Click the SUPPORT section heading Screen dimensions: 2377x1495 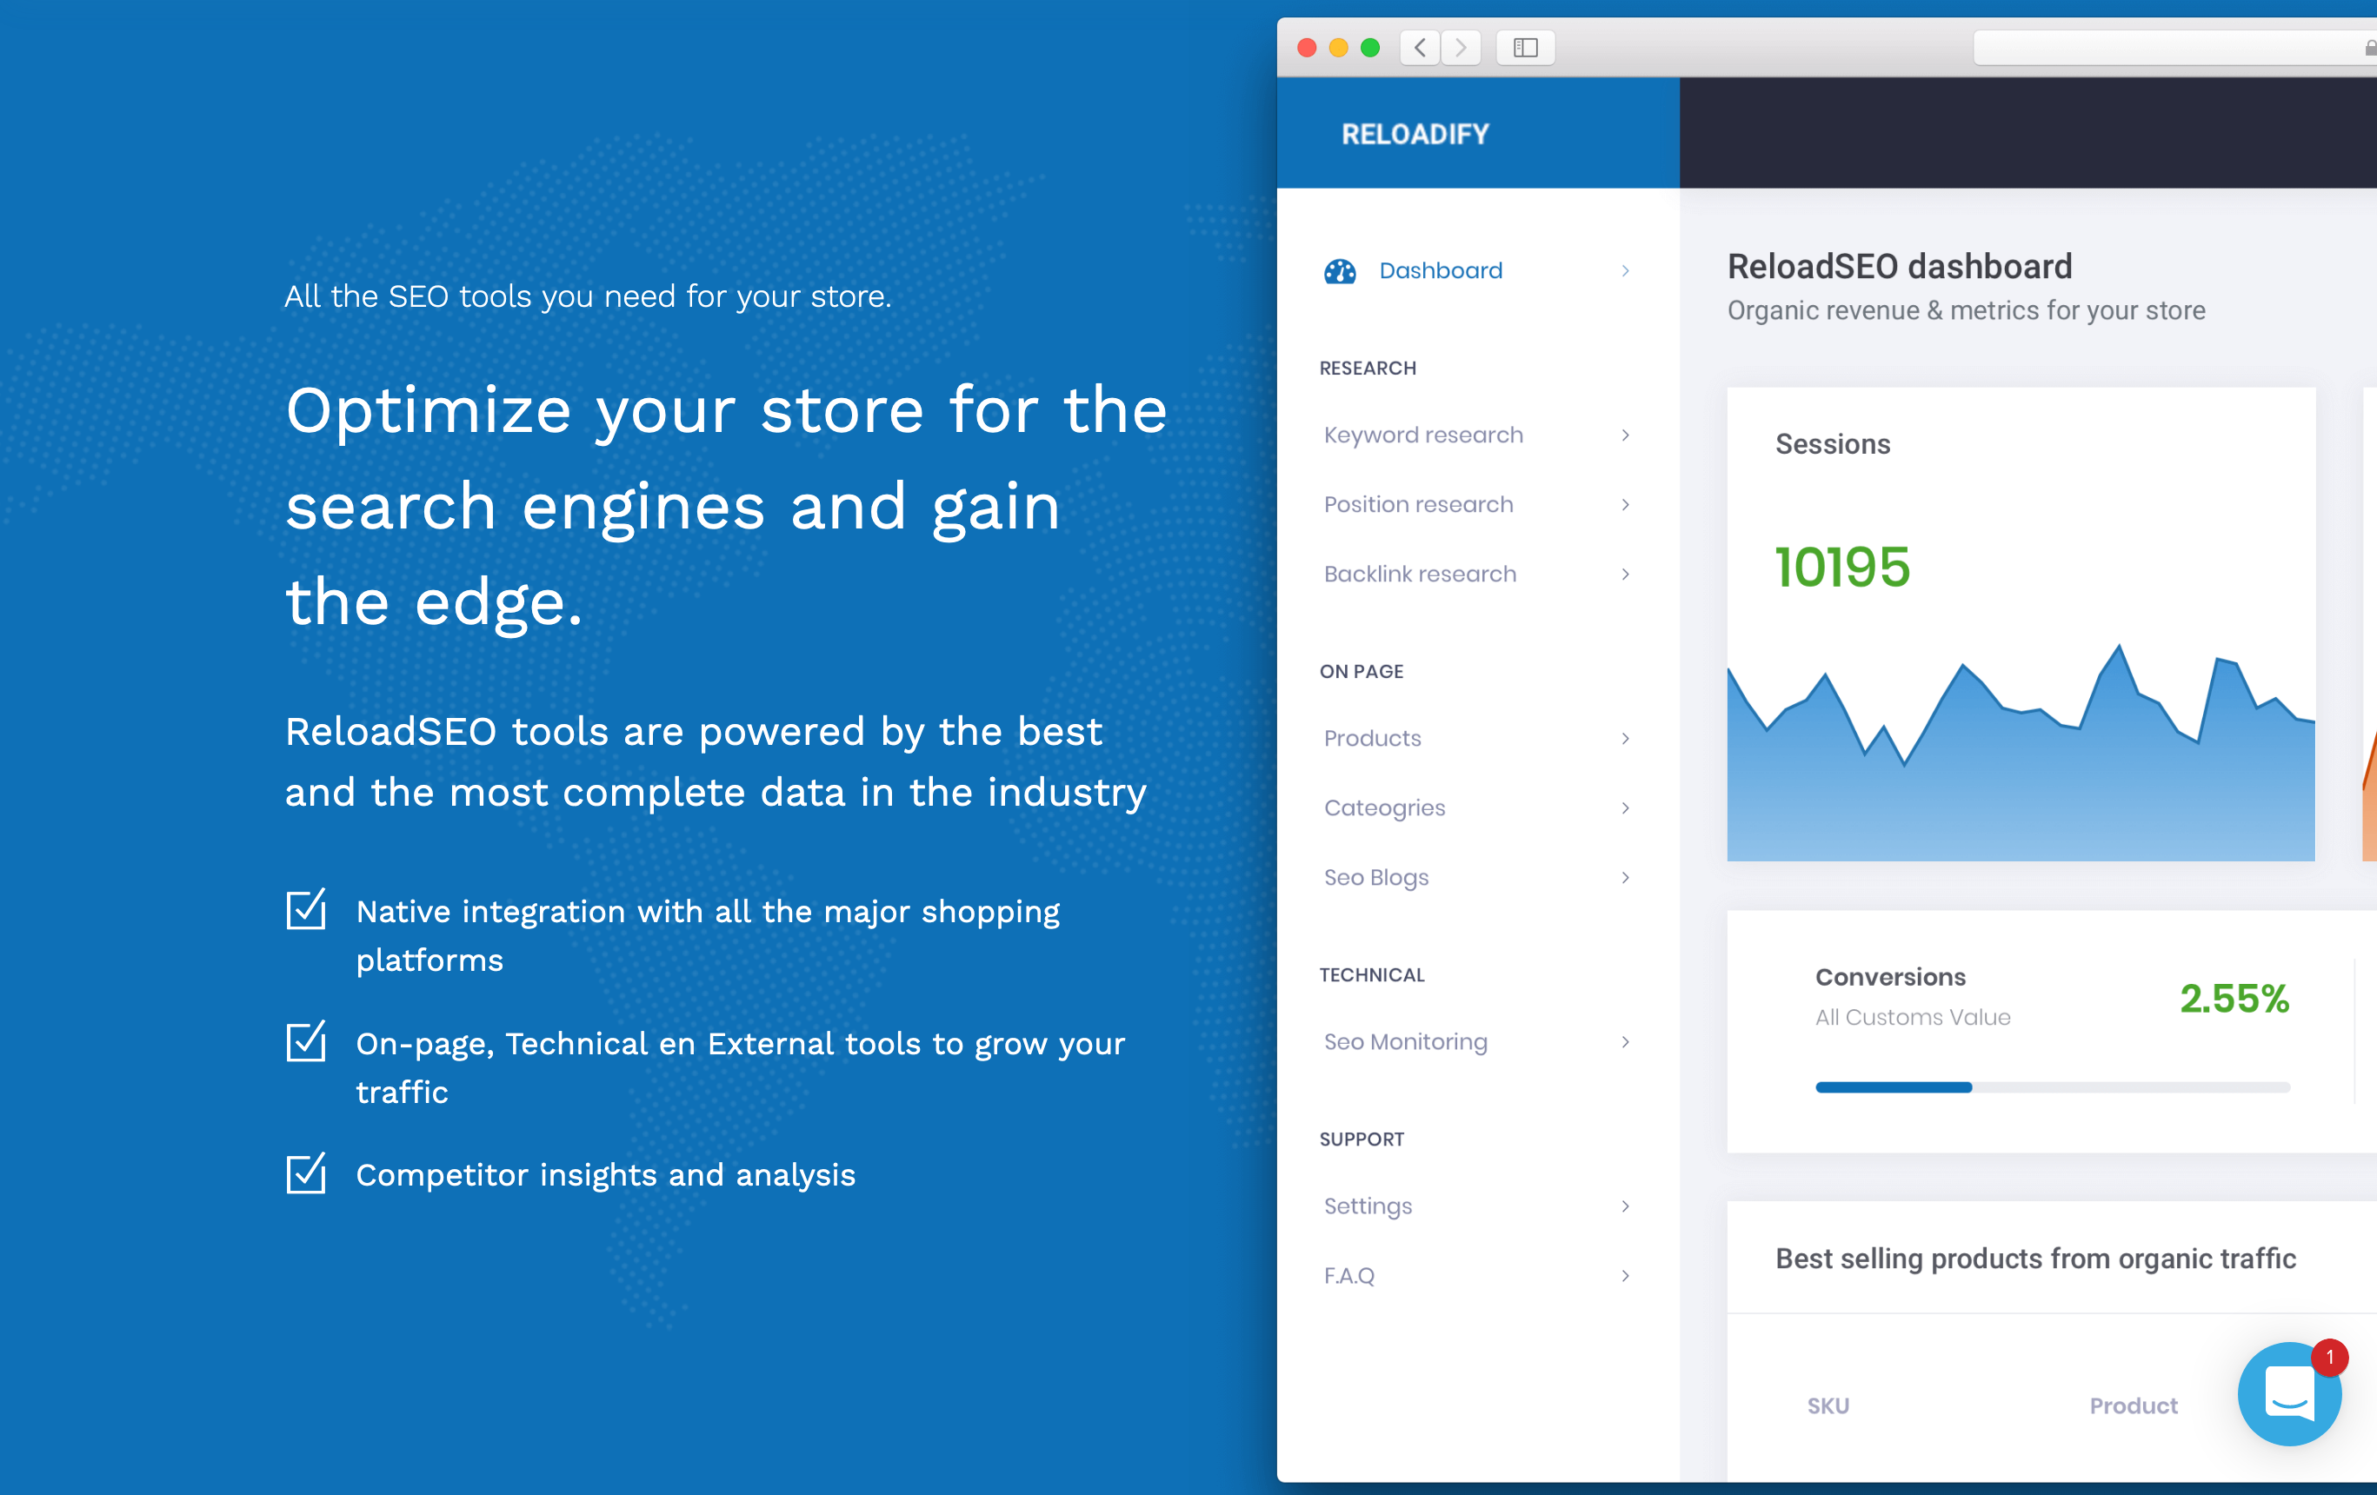1362,1139
